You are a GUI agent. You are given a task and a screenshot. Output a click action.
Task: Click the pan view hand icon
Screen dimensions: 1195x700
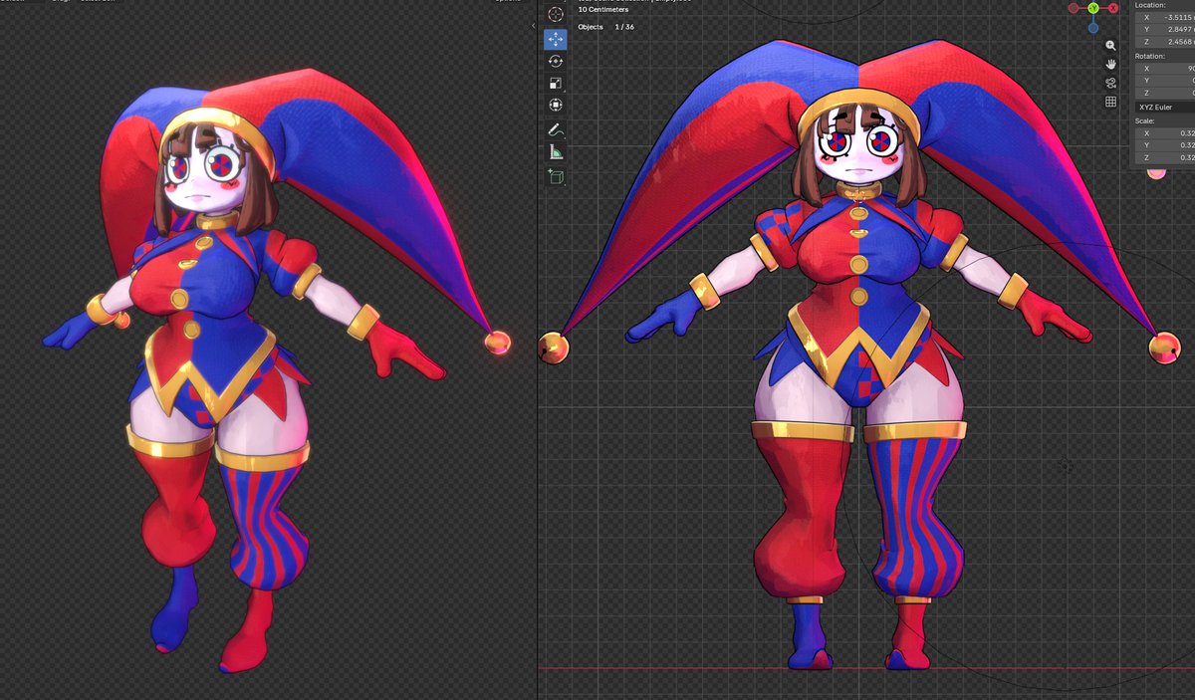click(1110, 64)
